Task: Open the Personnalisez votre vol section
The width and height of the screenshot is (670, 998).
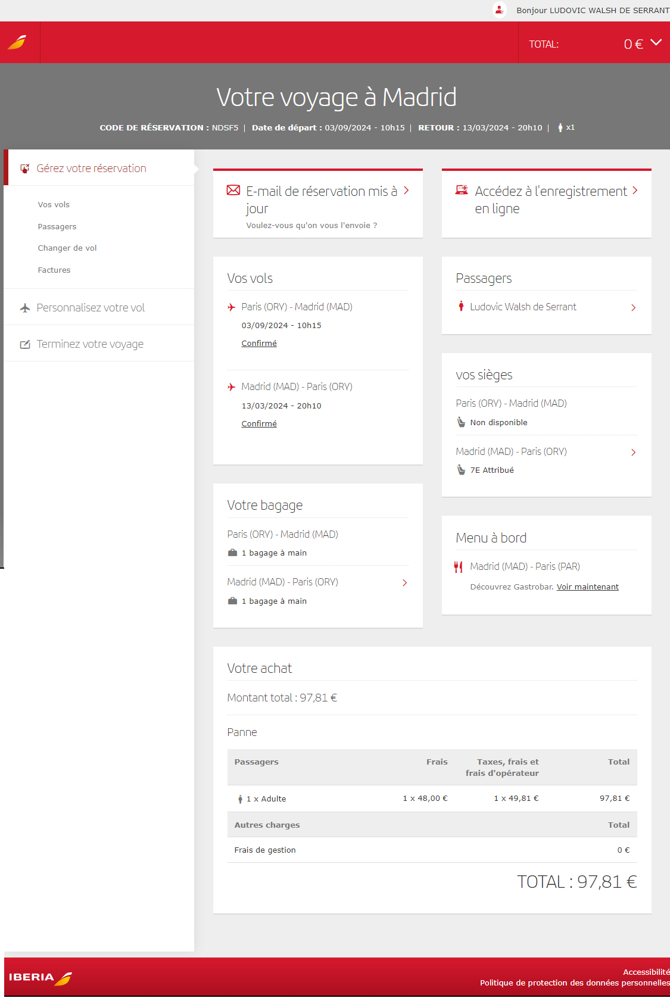Action: point(91,308)
